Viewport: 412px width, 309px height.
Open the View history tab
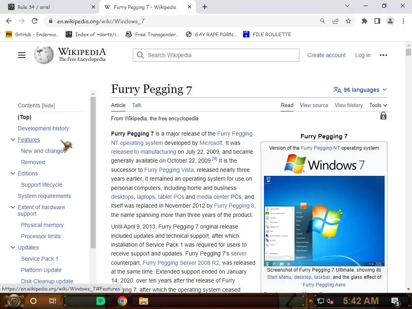[x=349, y=105]
